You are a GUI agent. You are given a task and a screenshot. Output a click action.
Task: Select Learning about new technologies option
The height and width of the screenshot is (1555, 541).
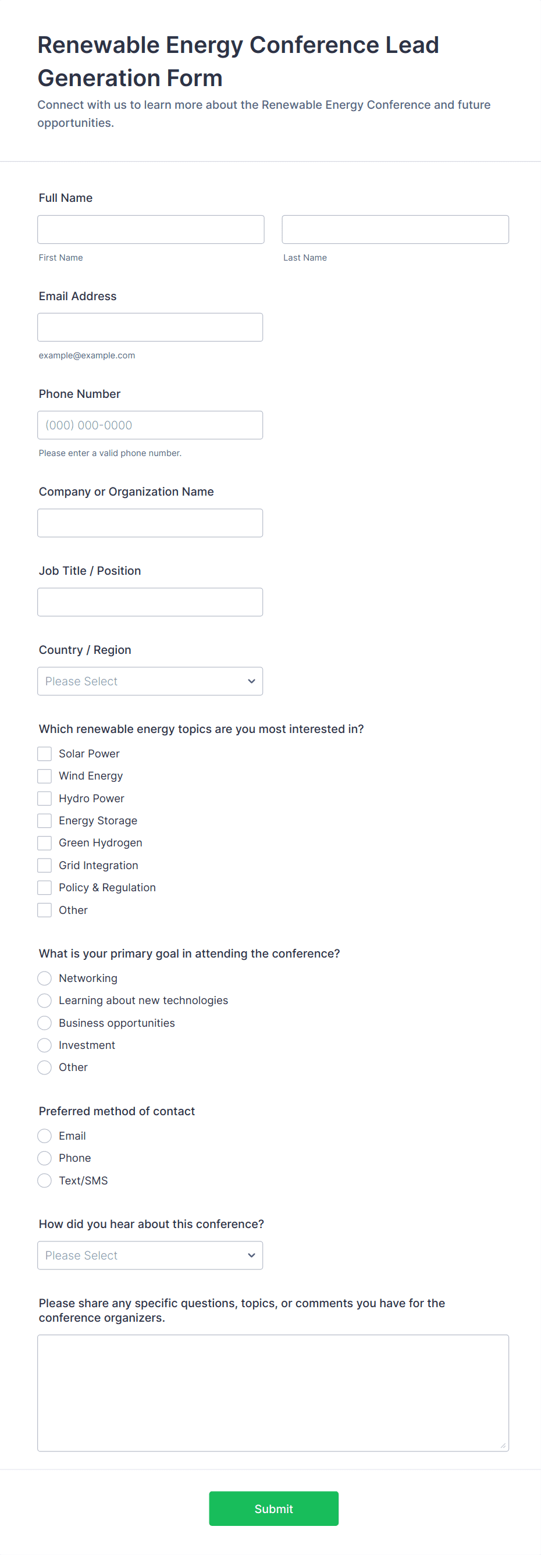[45, 1000]
